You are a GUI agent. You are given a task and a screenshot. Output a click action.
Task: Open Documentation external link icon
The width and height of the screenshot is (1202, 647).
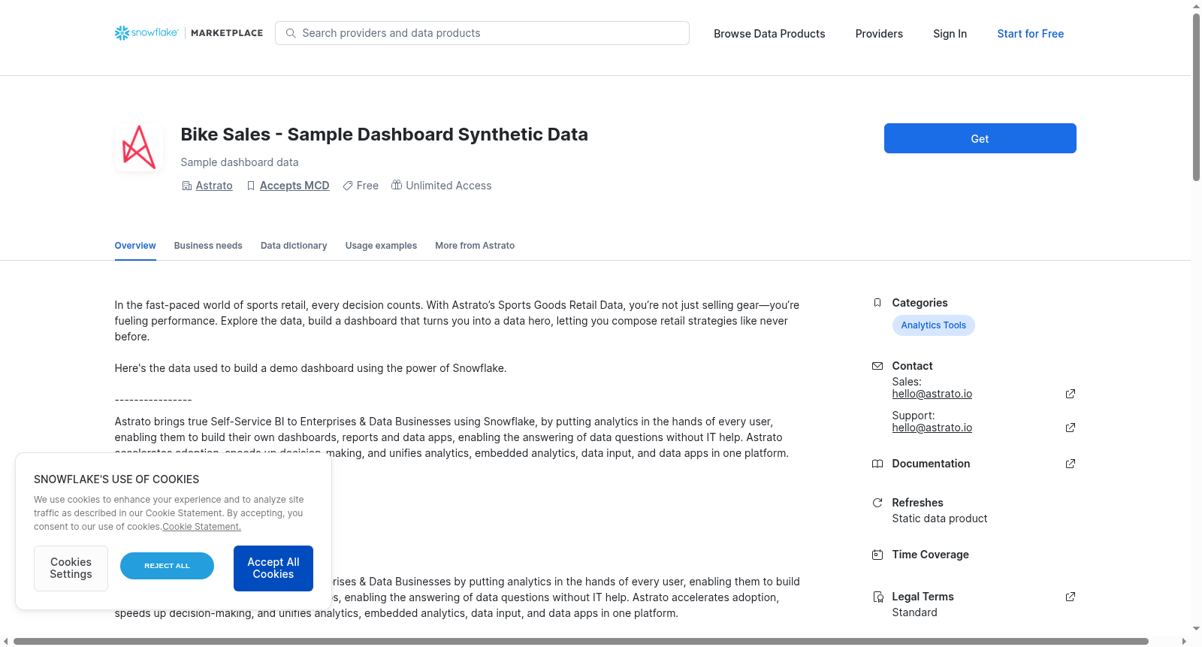pyautogui.click(x=1071, y=464)
